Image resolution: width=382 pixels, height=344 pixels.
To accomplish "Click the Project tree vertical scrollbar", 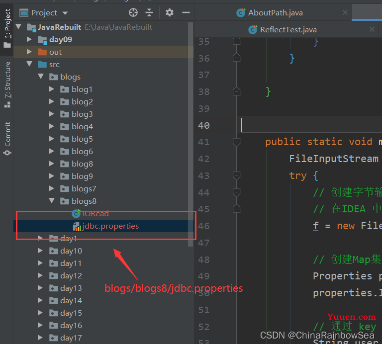I will click(191, 134).
